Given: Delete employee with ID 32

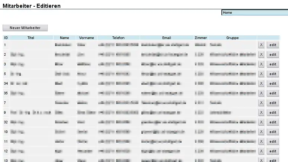Looking at the screenshot, I should point(261,122).
